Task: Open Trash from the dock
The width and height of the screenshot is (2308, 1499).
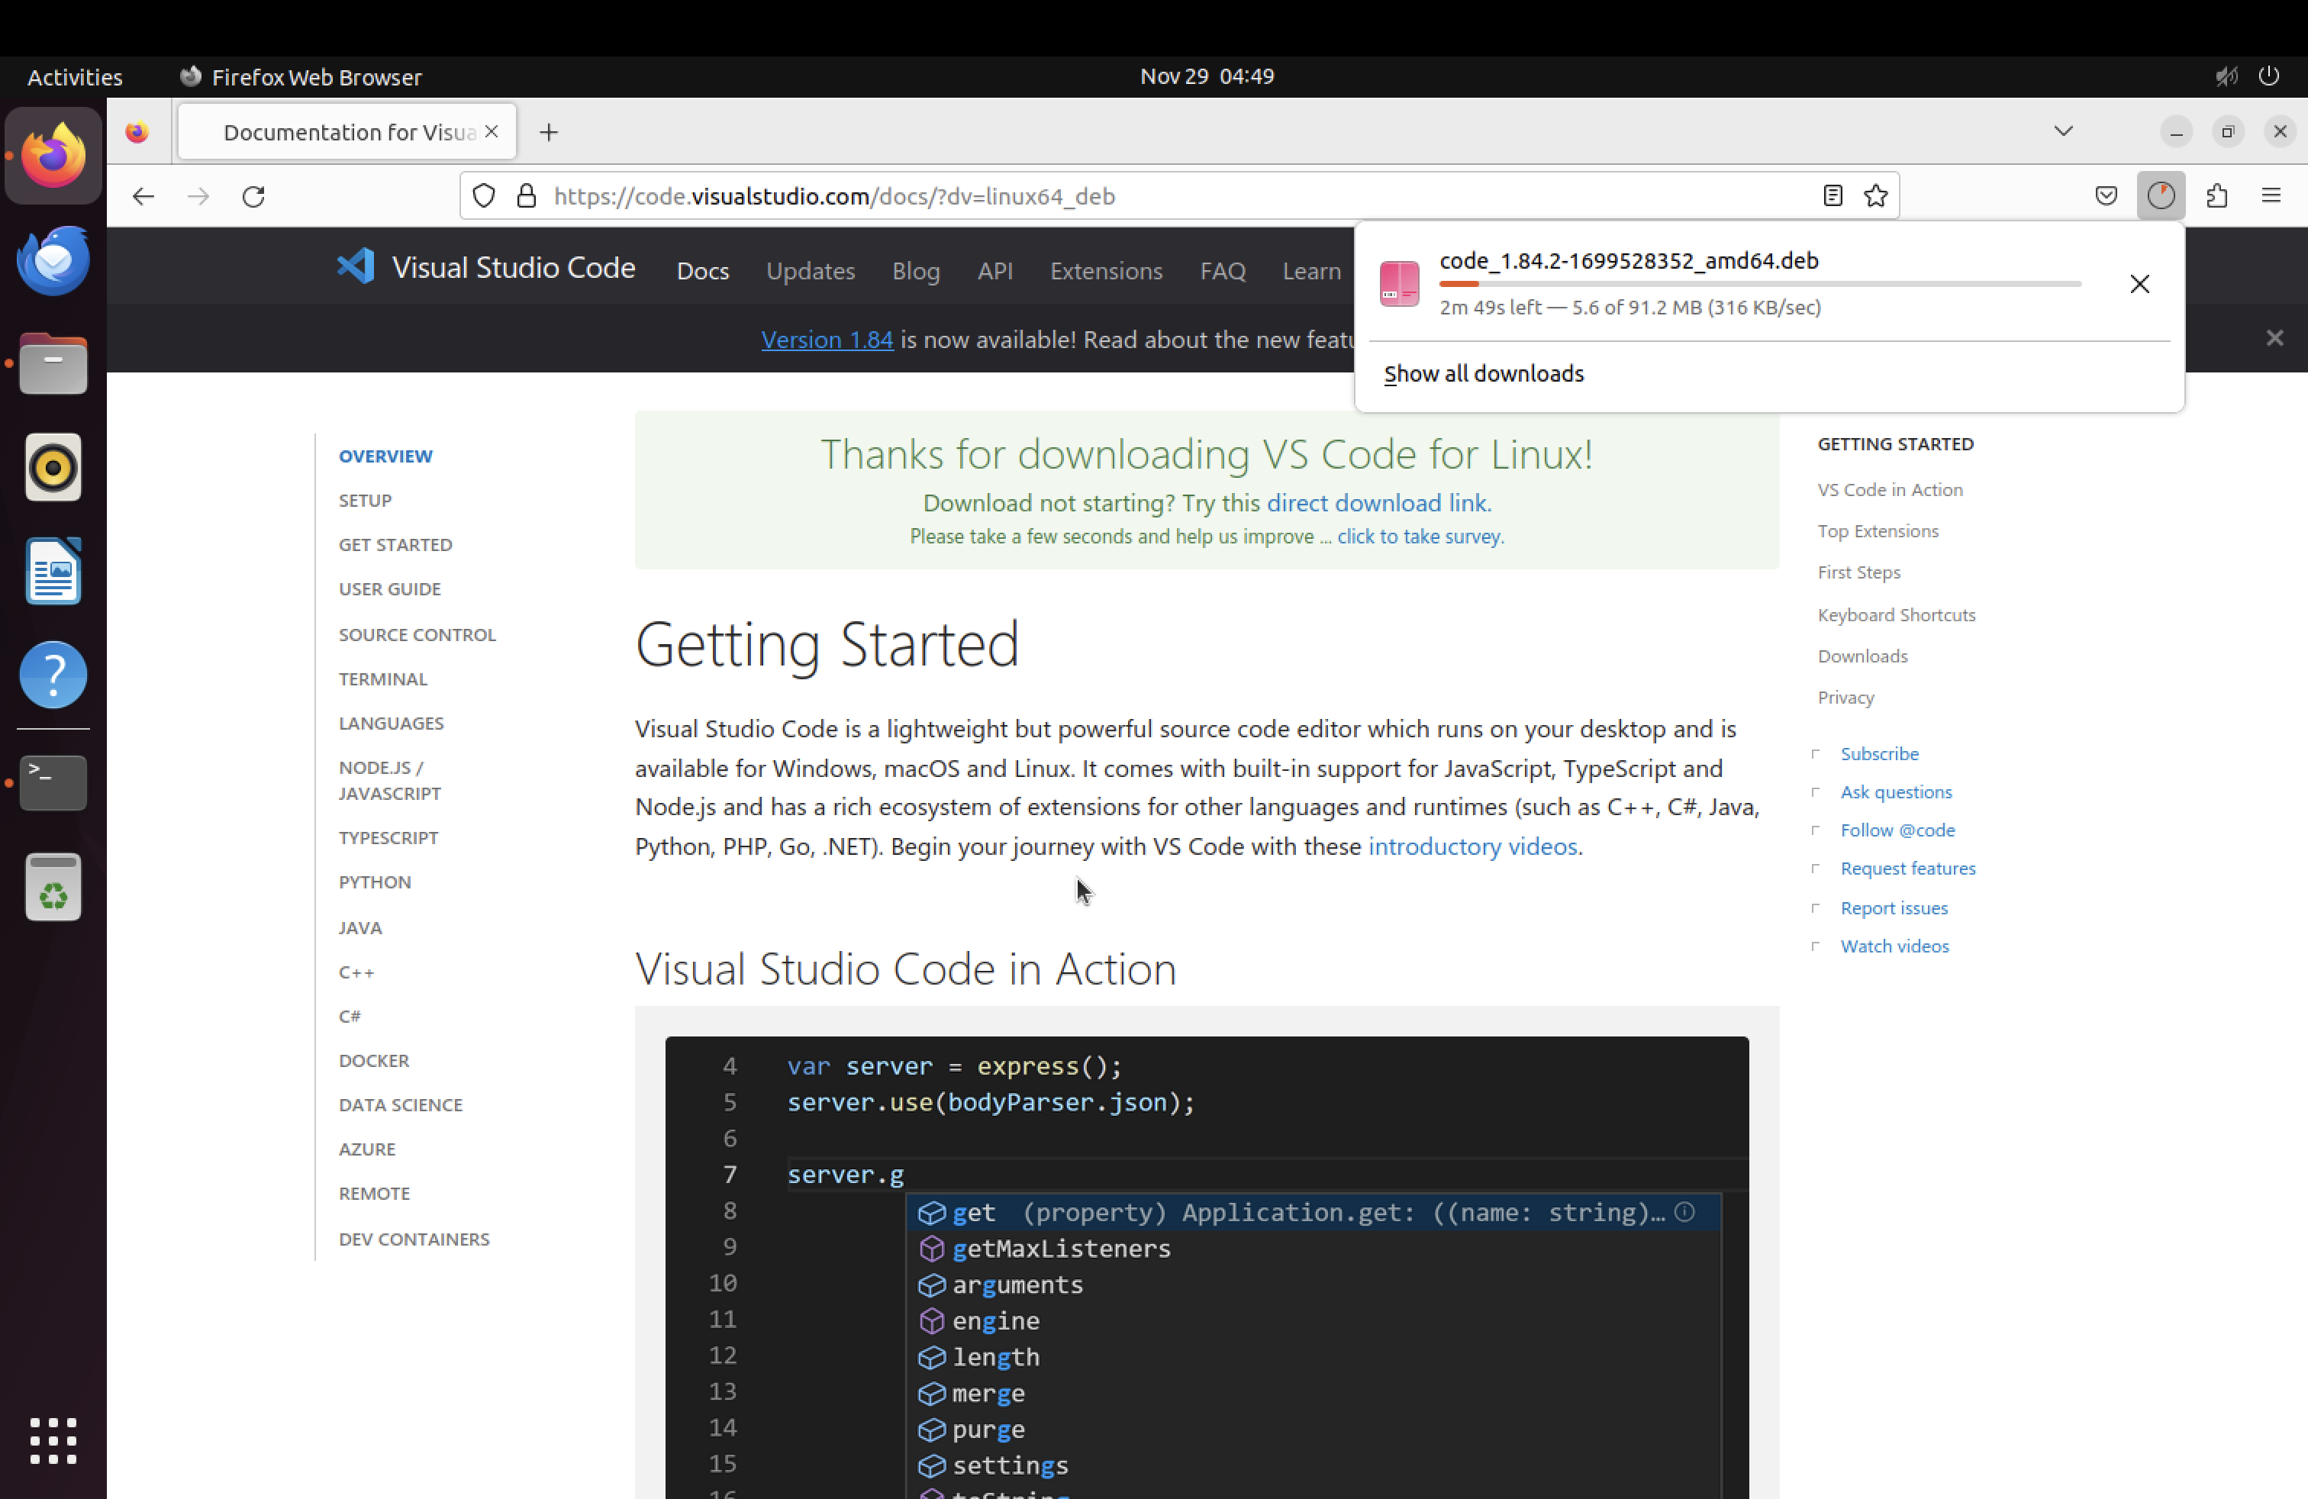Action: (x=53, y=886)
